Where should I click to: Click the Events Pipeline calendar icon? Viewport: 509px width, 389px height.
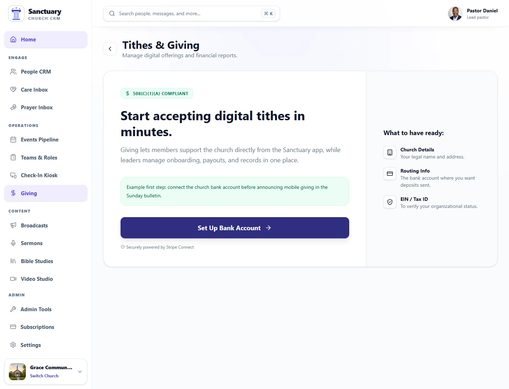click(13, 140)
